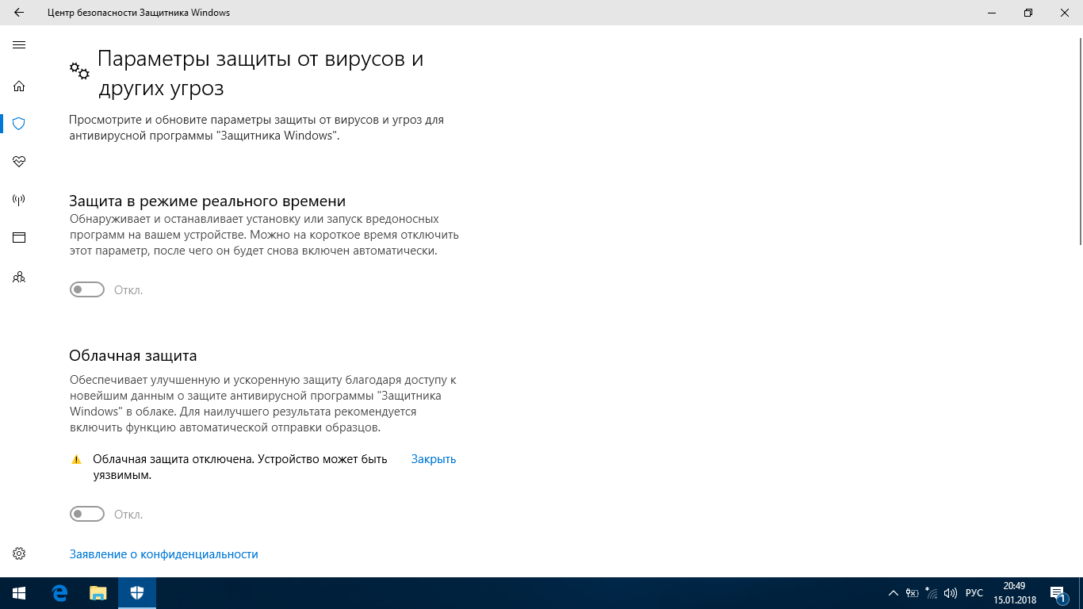Go to Home in the sidebar

pos(19,86)
